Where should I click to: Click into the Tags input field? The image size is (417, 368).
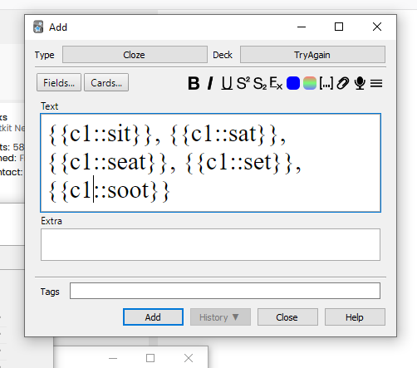click(225, 291)
